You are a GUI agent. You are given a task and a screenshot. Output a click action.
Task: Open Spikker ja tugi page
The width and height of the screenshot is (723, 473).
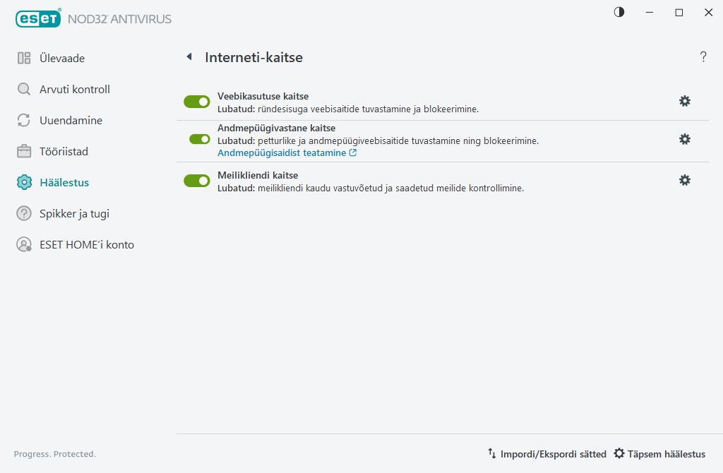pos(74,214)
